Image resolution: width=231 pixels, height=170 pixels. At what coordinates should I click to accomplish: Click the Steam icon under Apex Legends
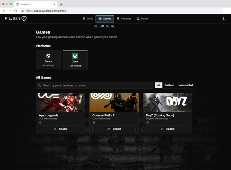click(x=40, y=123)
